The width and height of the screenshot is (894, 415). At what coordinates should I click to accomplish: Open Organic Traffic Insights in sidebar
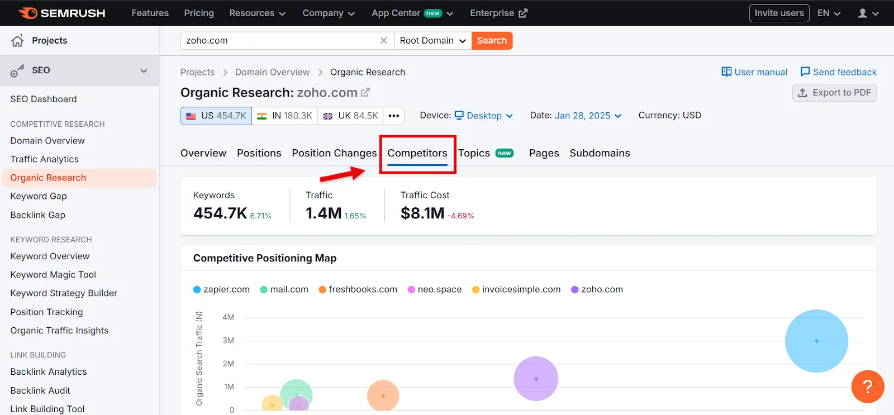tap(59, 331)
